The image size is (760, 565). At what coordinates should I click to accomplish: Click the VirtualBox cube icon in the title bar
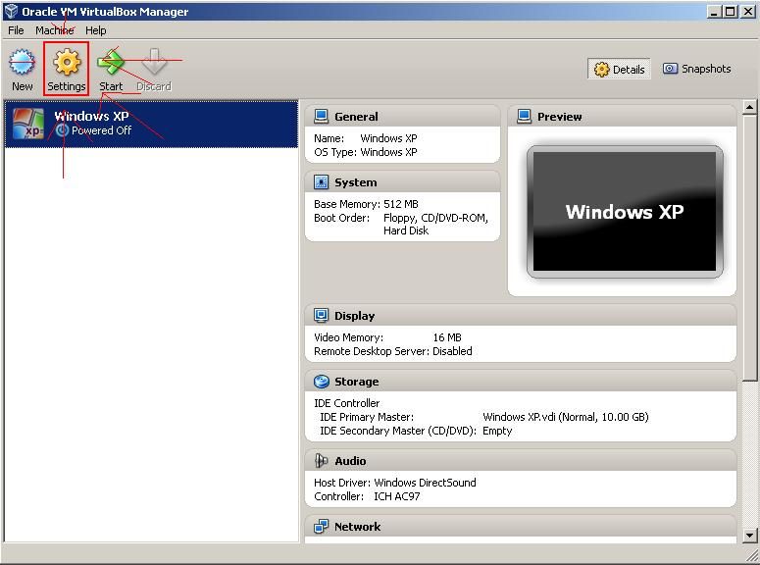pyautogui.click(x=11, y=11)
